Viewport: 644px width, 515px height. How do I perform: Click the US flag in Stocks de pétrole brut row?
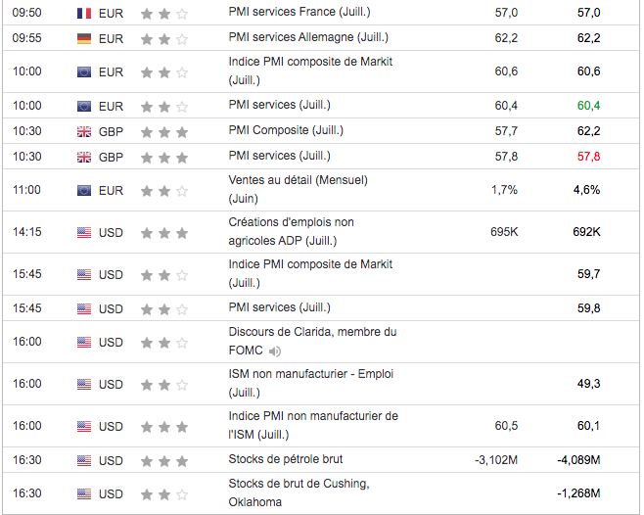(84, 459)
